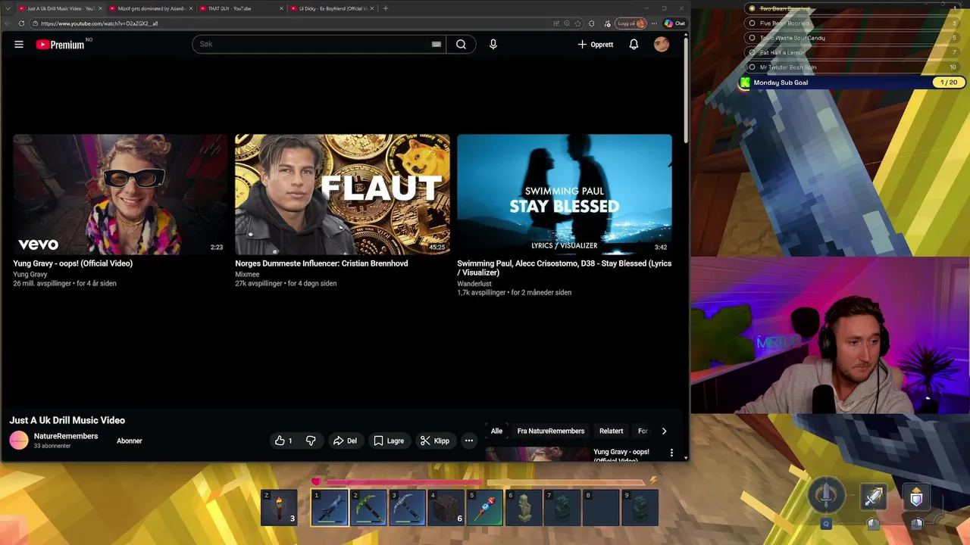This screenshot has height=545, width=970.
Task: Select hotbar slot 5 firework rocket
Action: point(485,508)
